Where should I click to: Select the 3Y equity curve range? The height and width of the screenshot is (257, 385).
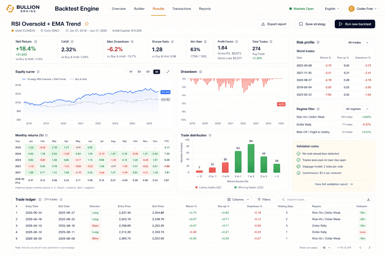point(139,72)
